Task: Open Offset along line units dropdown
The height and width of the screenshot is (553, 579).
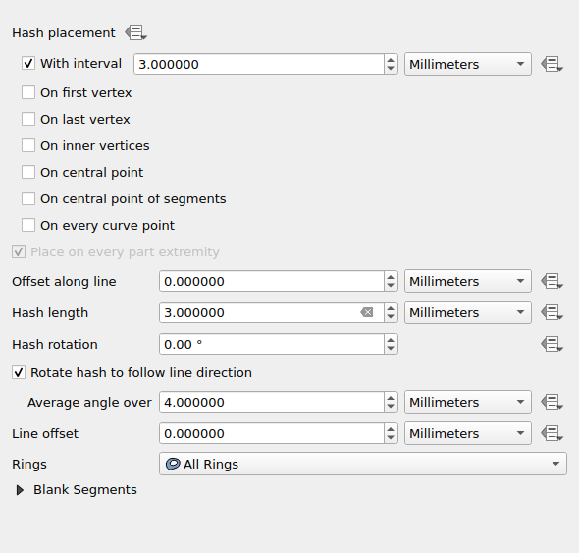Action: tap(468, 281)
